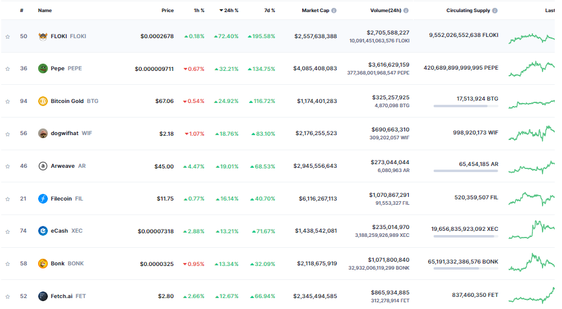Sort table by Name header

tap(45, 10)
